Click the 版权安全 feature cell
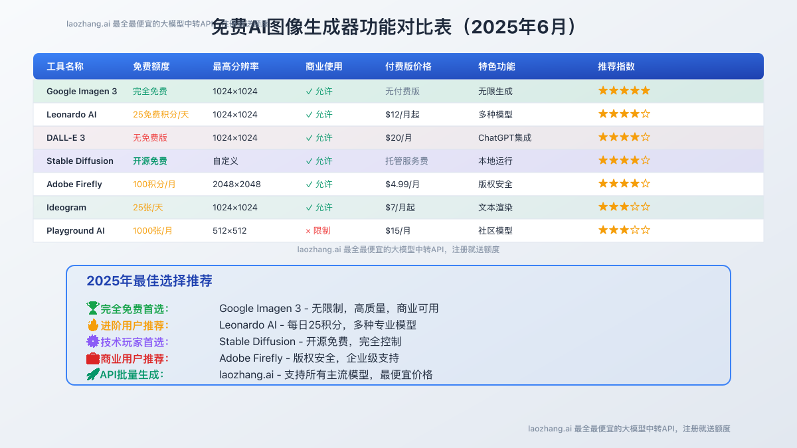The width and height of the screenshot is (797, 448). (495, 184)
